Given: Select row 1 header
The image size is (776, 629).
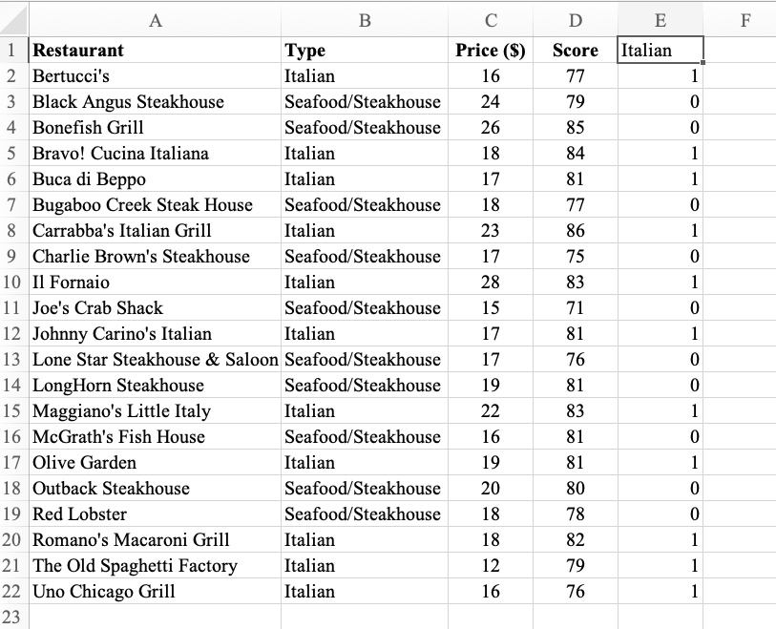Looking at the screenshot, I should pyautogui.click(x=13, y=51).
